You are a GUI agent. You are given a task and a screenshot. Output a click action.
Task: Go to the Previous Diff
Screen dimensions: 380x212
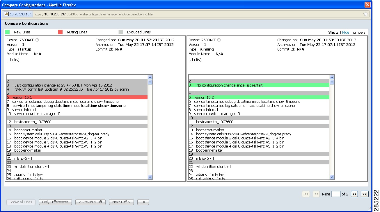coord(90,202)
